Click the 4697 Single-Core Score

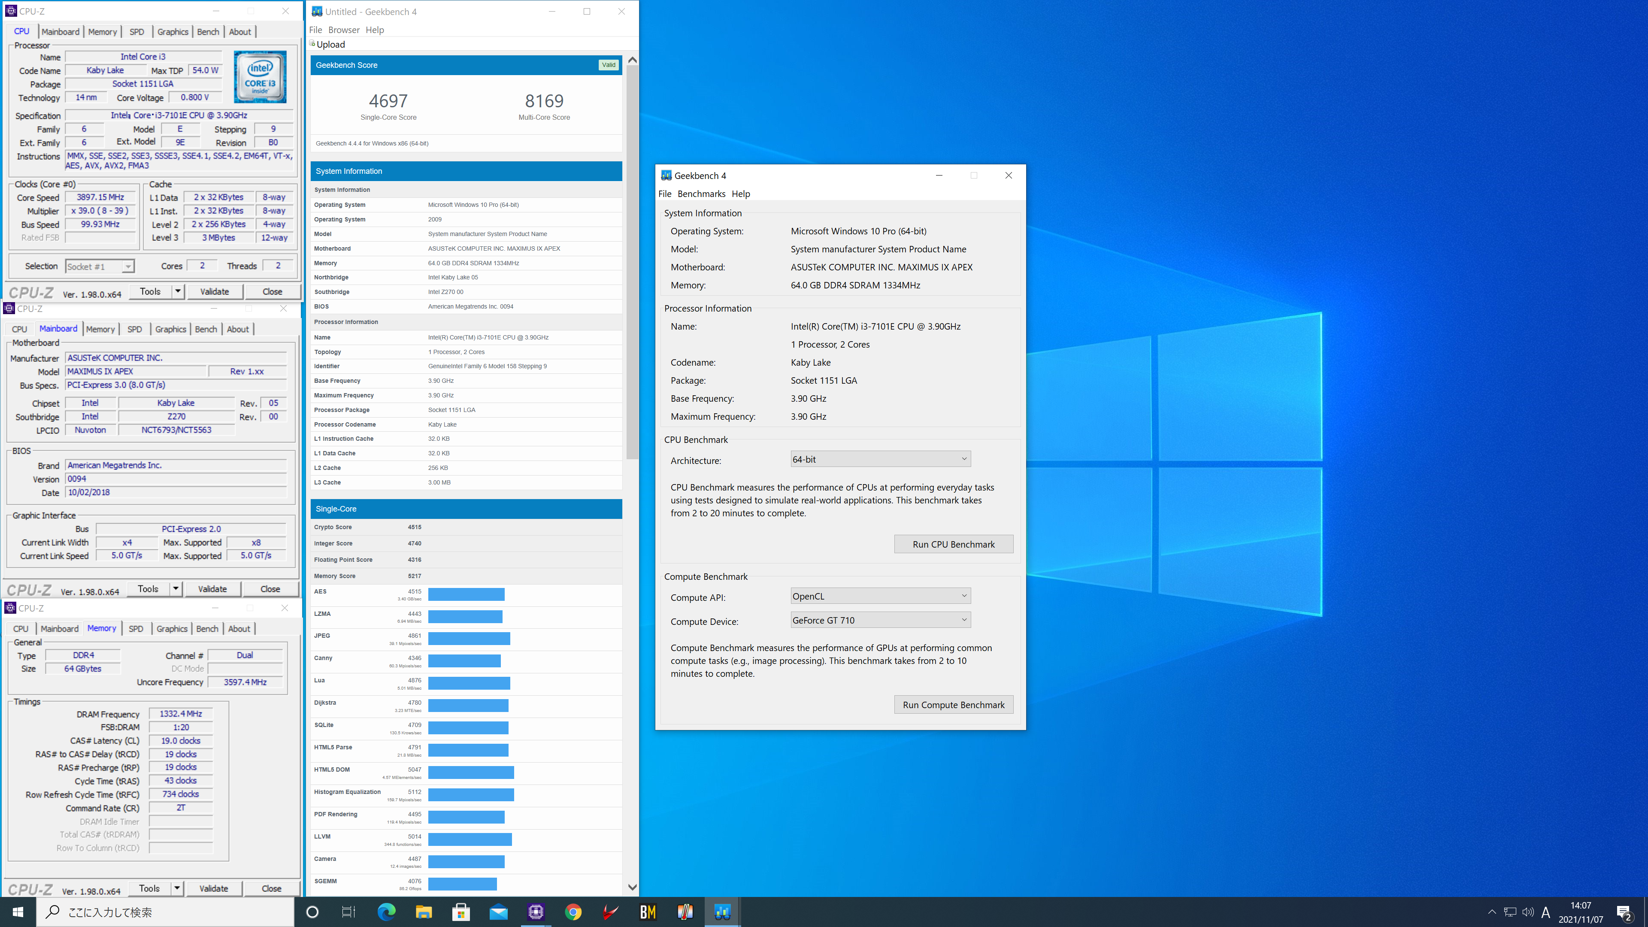pos(388,100)
